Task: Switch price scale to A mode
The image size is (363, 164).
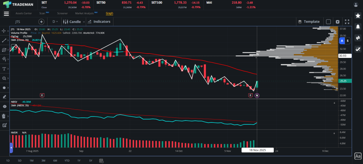Action: 342,41
